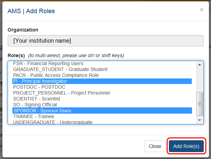Viewport: 211px width, 159px height.
Task: Click the Add Role(s) button
Action: pyautogui.click(x=186, y=146)
